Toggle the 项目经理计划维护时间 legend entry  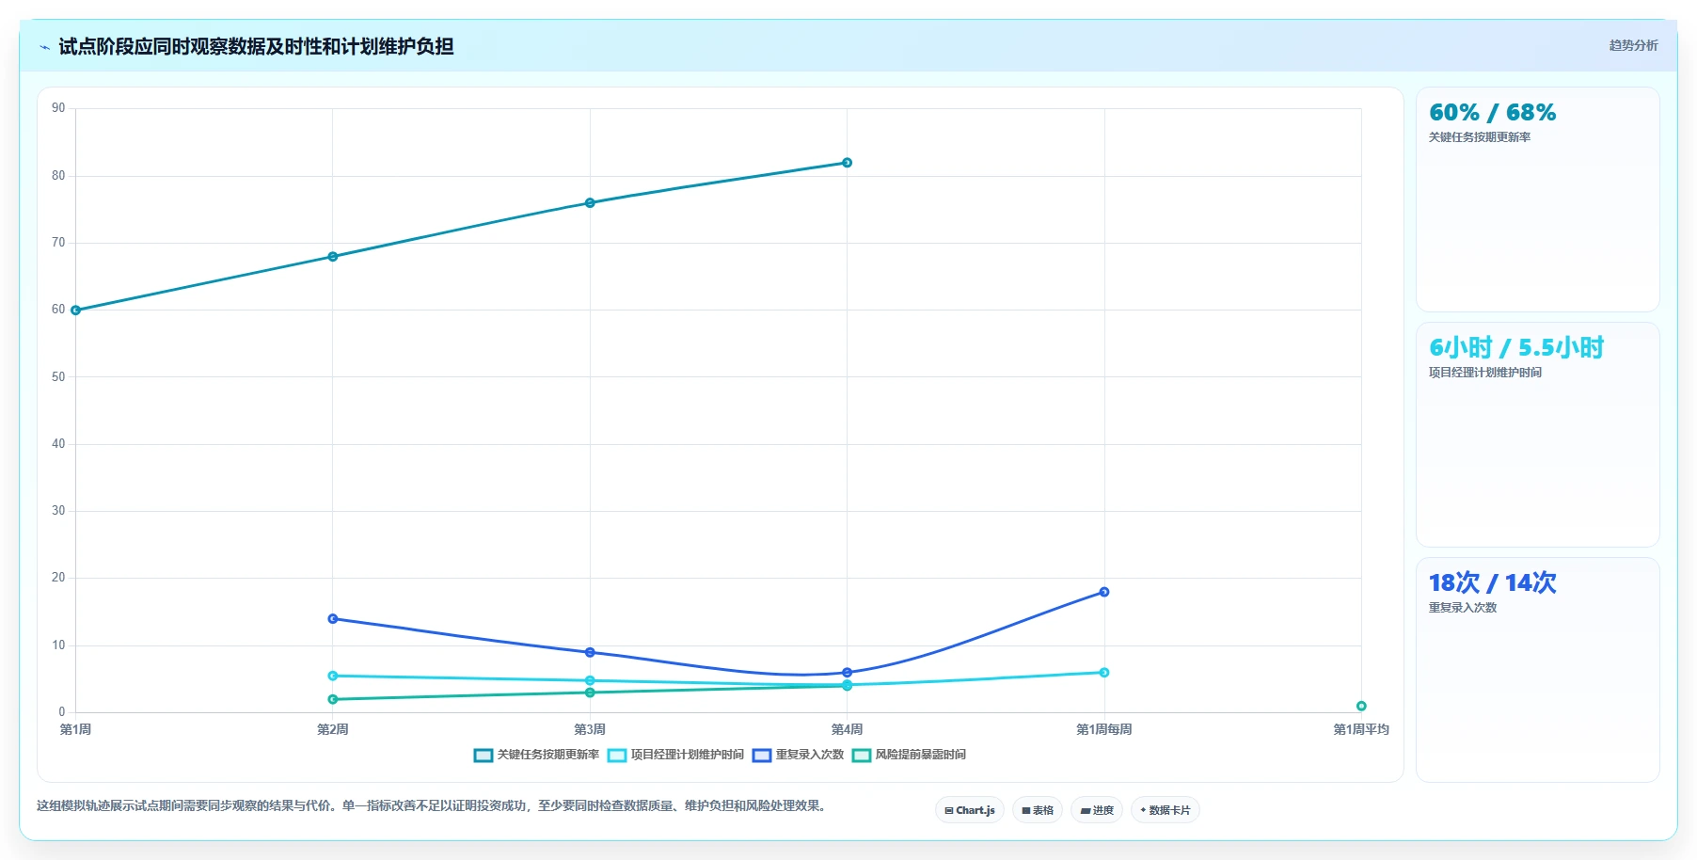pyautogui.click(x=675, y=755)
